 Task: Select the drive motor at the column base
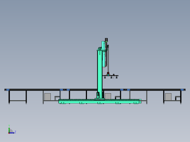point(98,95)
